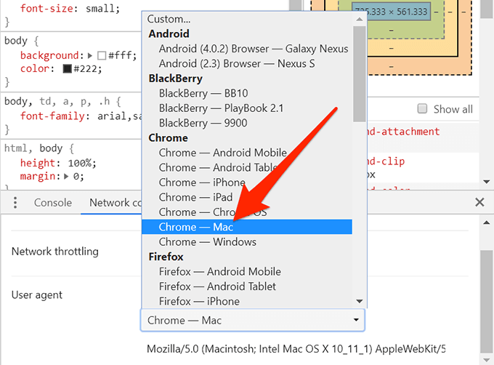Click the computed styles scroll-down arrow
Screen dimensions: 494x365
[487, 182]
